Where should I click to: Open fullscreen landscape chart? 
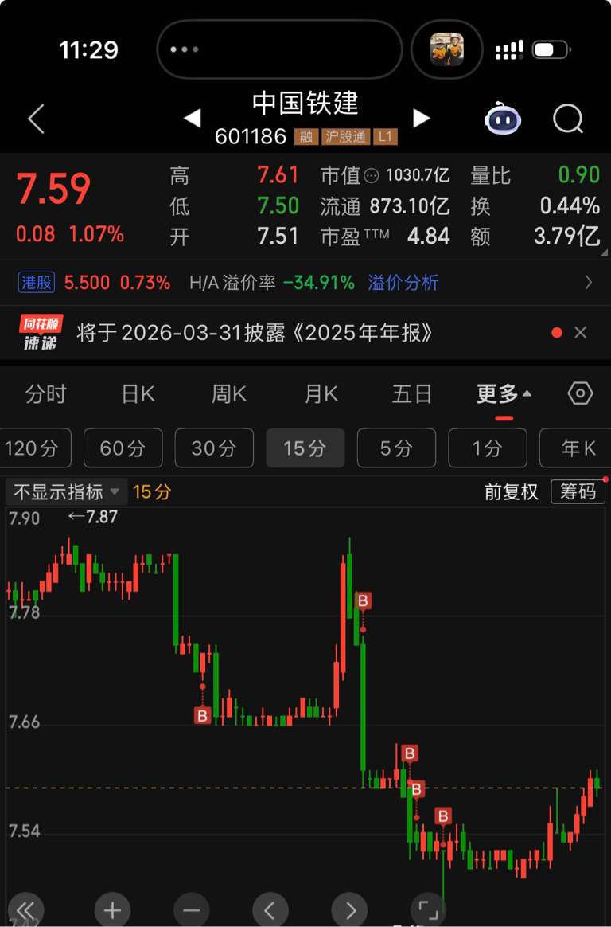(x=429, y=910)
